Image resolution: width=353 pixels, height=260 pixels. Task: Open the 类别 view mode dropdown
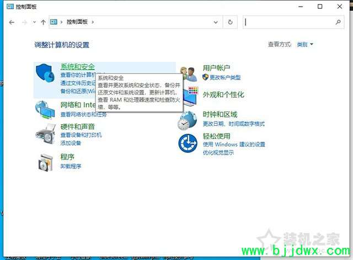click(305, 44)
